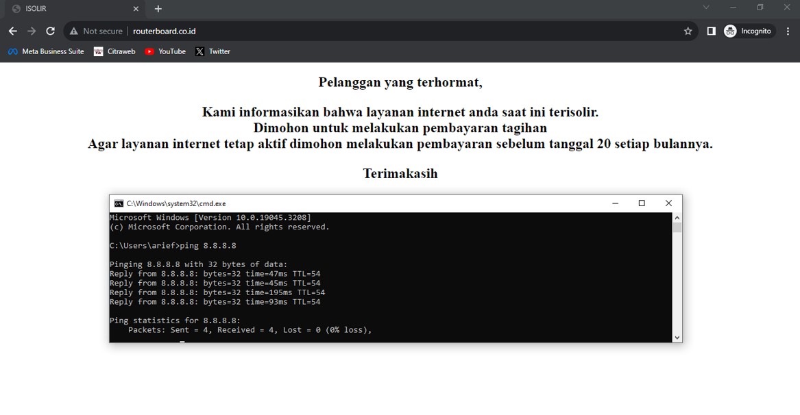Click the scrollbar down arrow in cmd window
The width and height of the screenshot is (800, 415).
(677, 337)
